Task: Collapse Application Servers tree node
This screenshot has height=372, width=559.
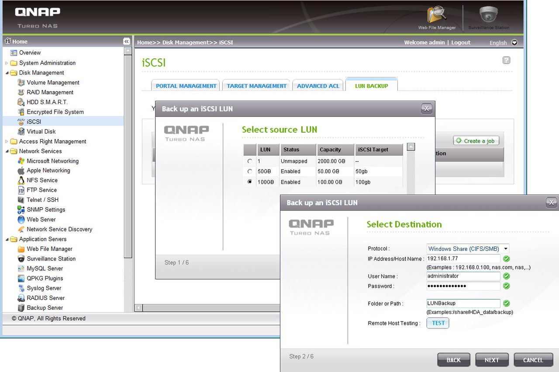Action: [7, 239]
